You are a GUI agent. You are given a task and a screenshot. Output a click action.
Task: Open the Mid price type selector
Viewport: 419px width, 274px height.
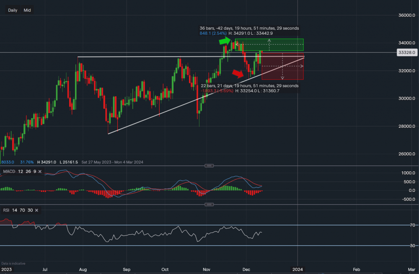(27, 10)
